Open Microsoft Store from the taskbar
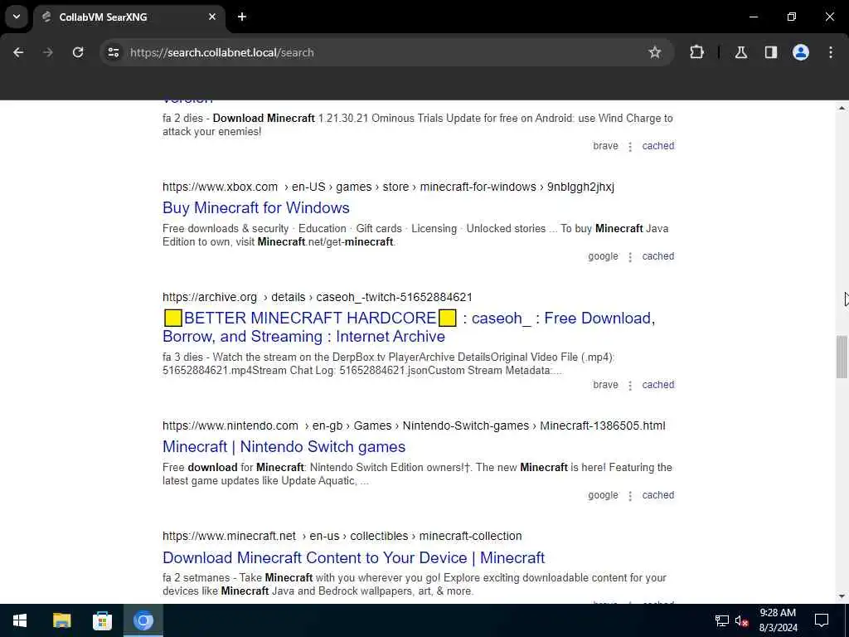The height and width of the screenshot is (637, 849). click(102, 620)
